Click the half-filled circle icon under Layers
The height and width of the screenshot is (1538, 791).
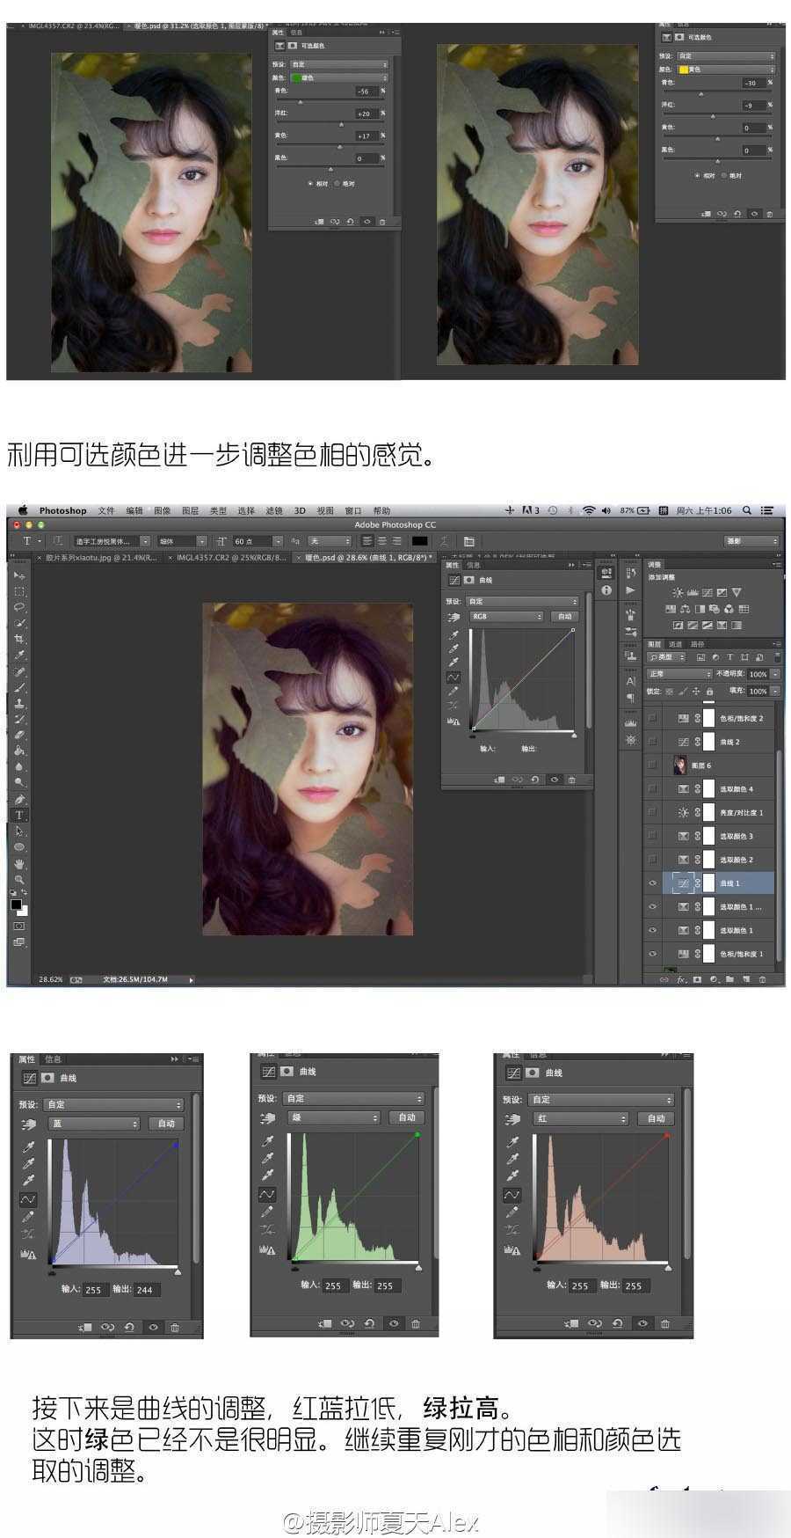(x=714, y=979)
